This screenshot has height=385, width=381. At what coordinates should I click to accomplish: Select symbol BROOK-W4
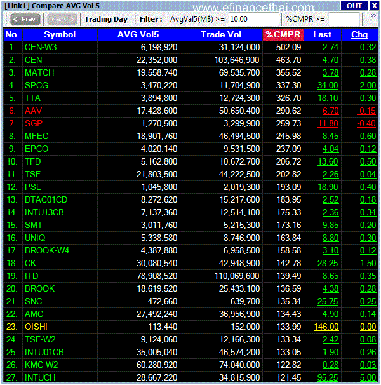click(47, 251)
